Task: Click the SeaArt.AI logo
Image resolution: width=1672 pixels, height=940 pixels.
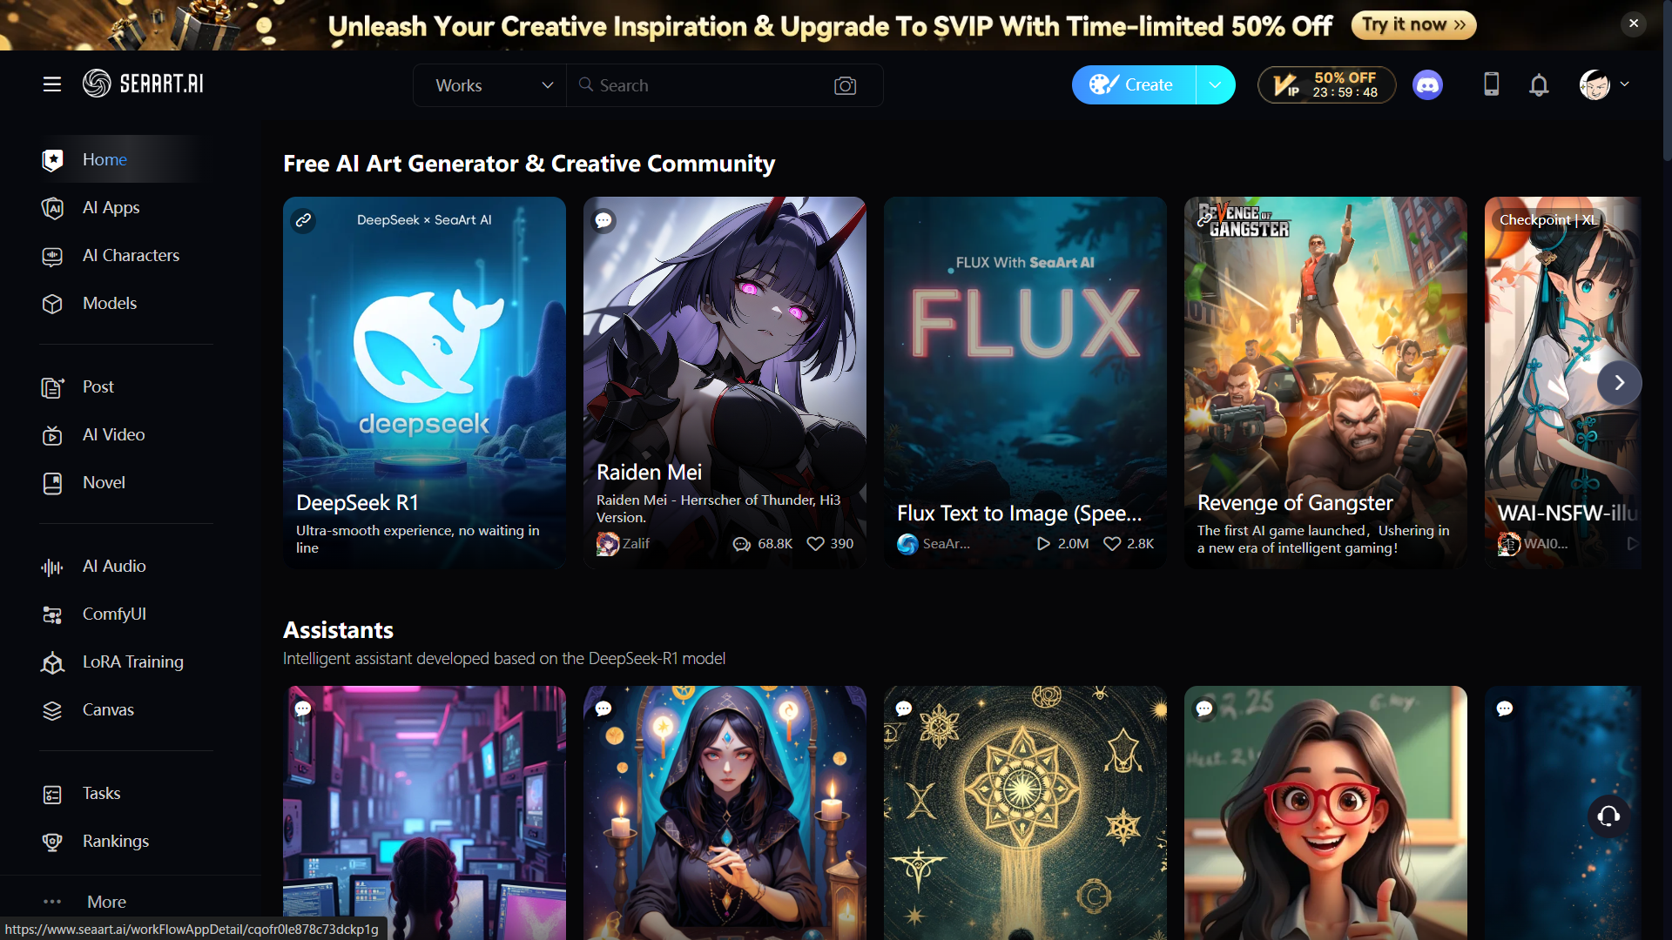Action: (144, 84)
